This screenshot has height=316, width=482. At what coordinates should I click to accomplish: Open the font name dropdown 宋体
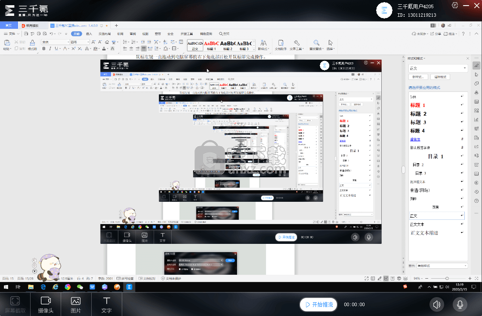coord(56,42)
